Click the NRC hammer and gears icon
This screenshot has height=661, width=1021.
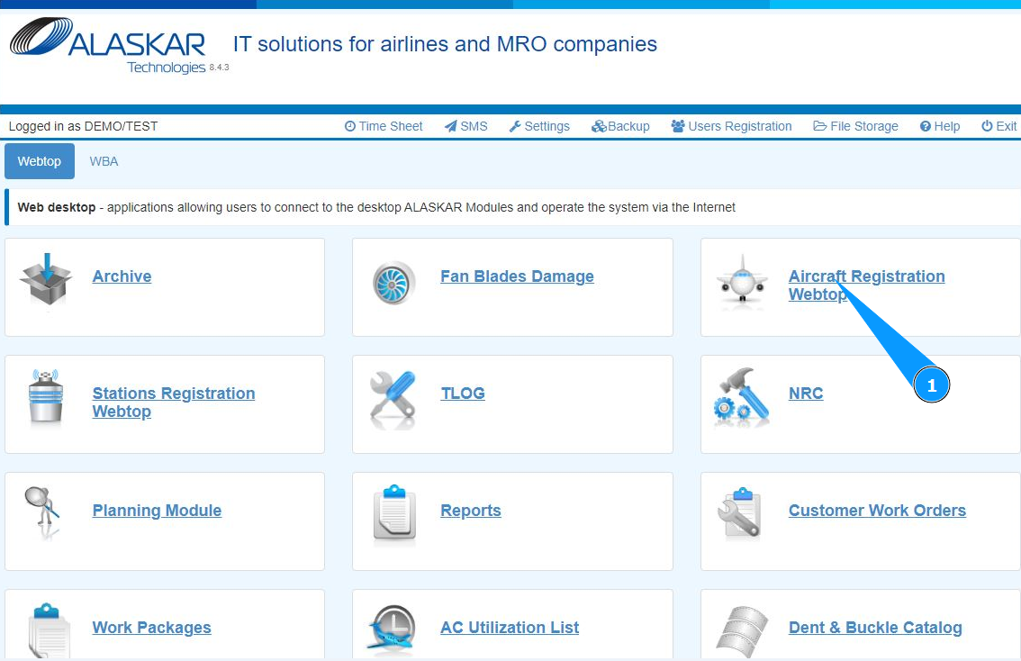pyautogui.click(x=742, y=397)
